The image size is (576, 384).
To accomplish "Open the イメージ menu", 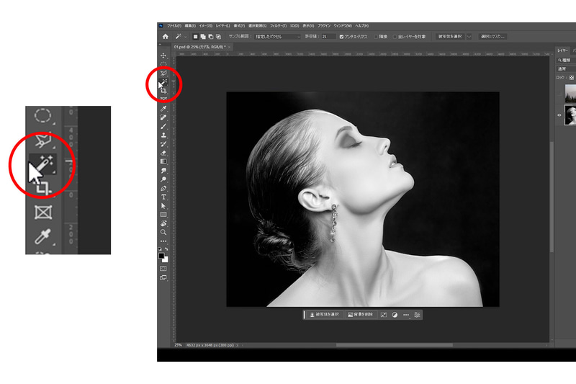I will point(206,26).
